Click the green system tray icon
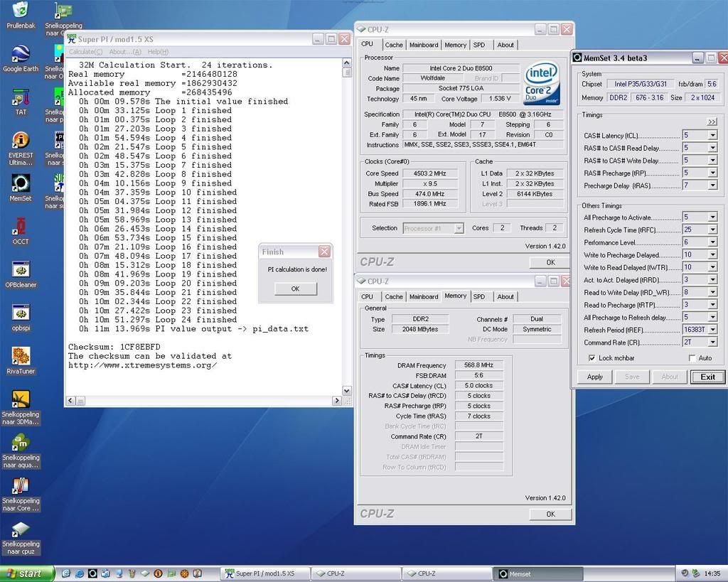This screenshot has height=582, width=728. pos(696,573)
